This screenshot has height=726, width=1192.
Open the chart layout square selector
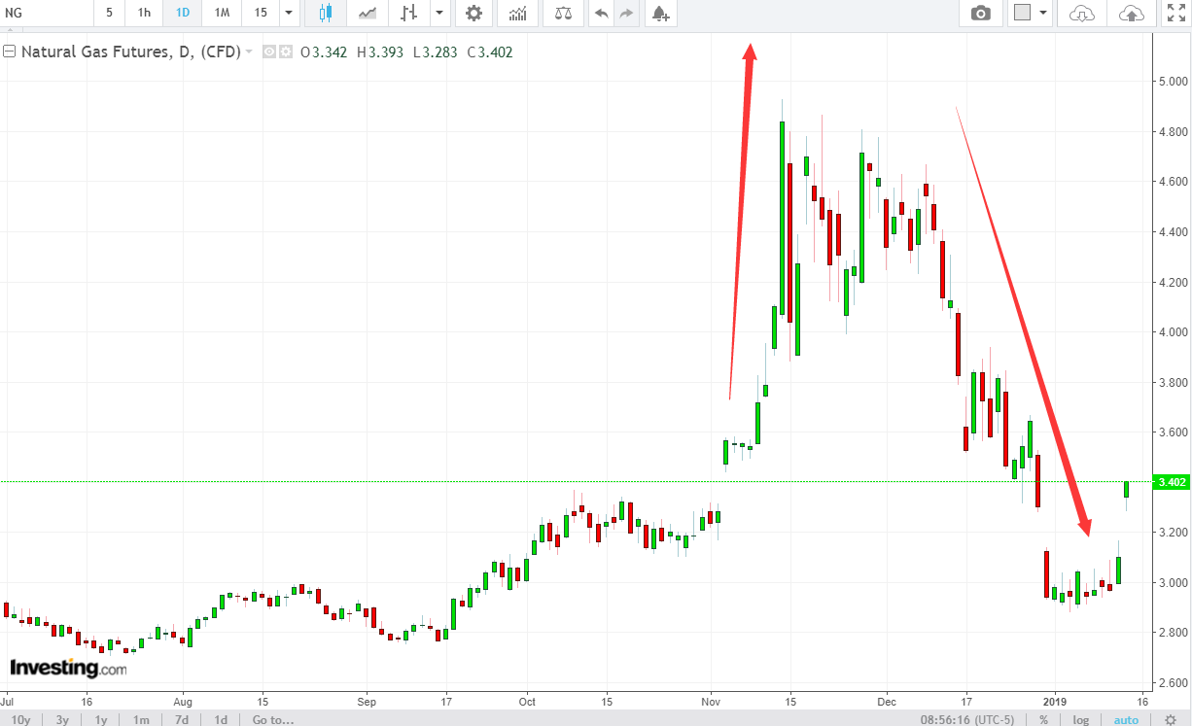tap(1023, 14)
